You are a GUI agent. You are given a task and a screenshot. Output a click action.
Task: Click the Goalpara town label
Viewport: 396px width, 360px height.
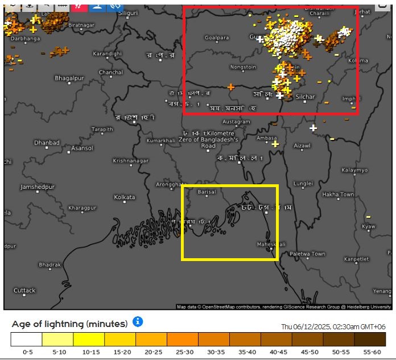[217, 38]
